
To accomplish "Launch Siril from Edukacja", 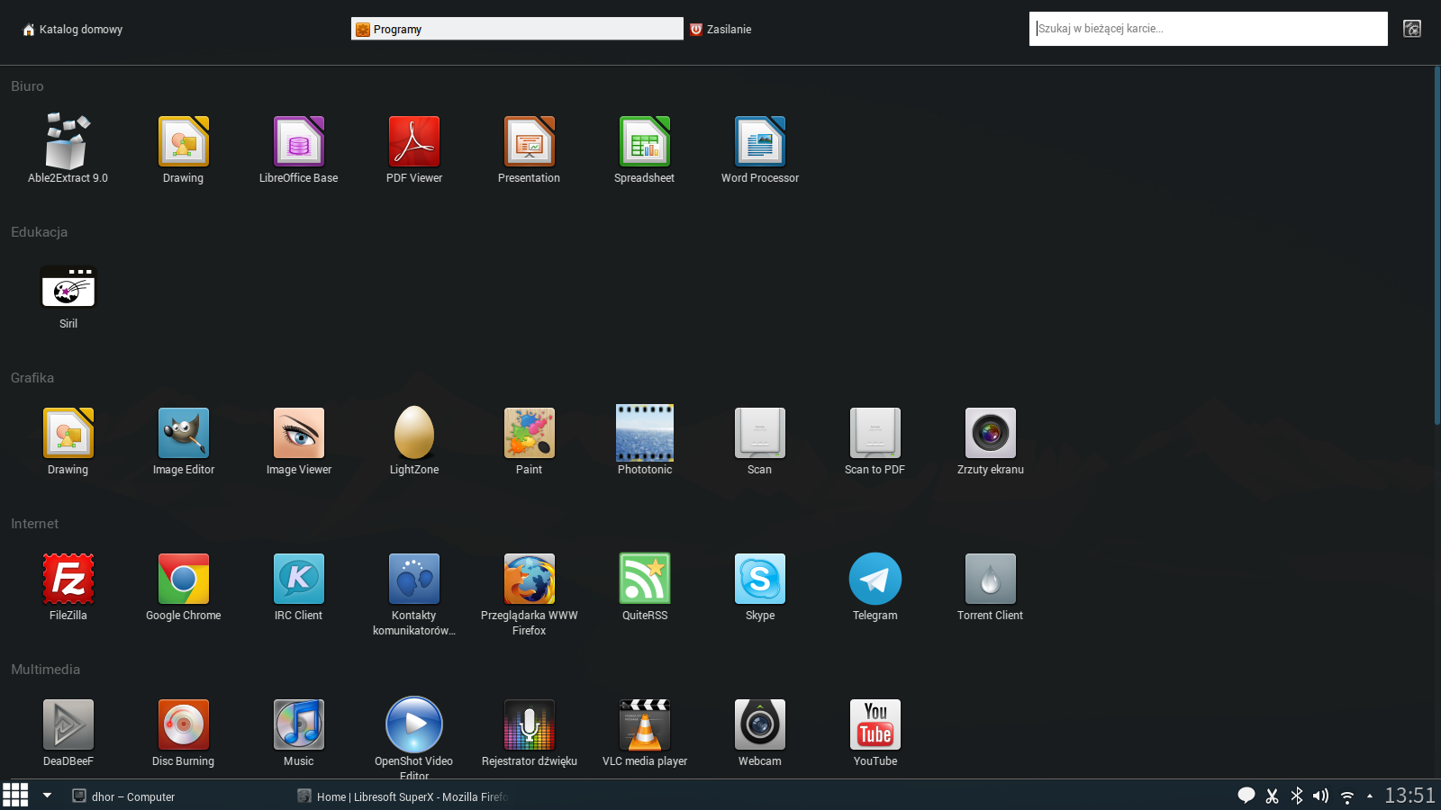I will click(x=68, y=295).
